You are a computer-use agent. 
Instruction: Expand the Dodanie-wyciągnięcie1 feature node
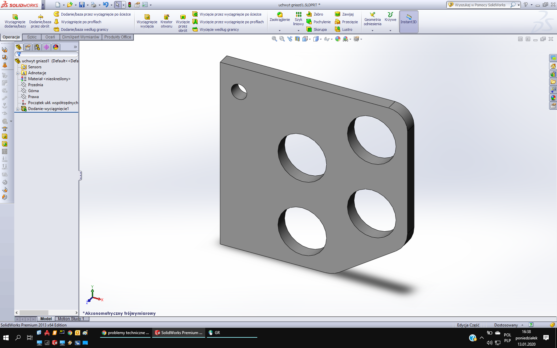point(18,109)
